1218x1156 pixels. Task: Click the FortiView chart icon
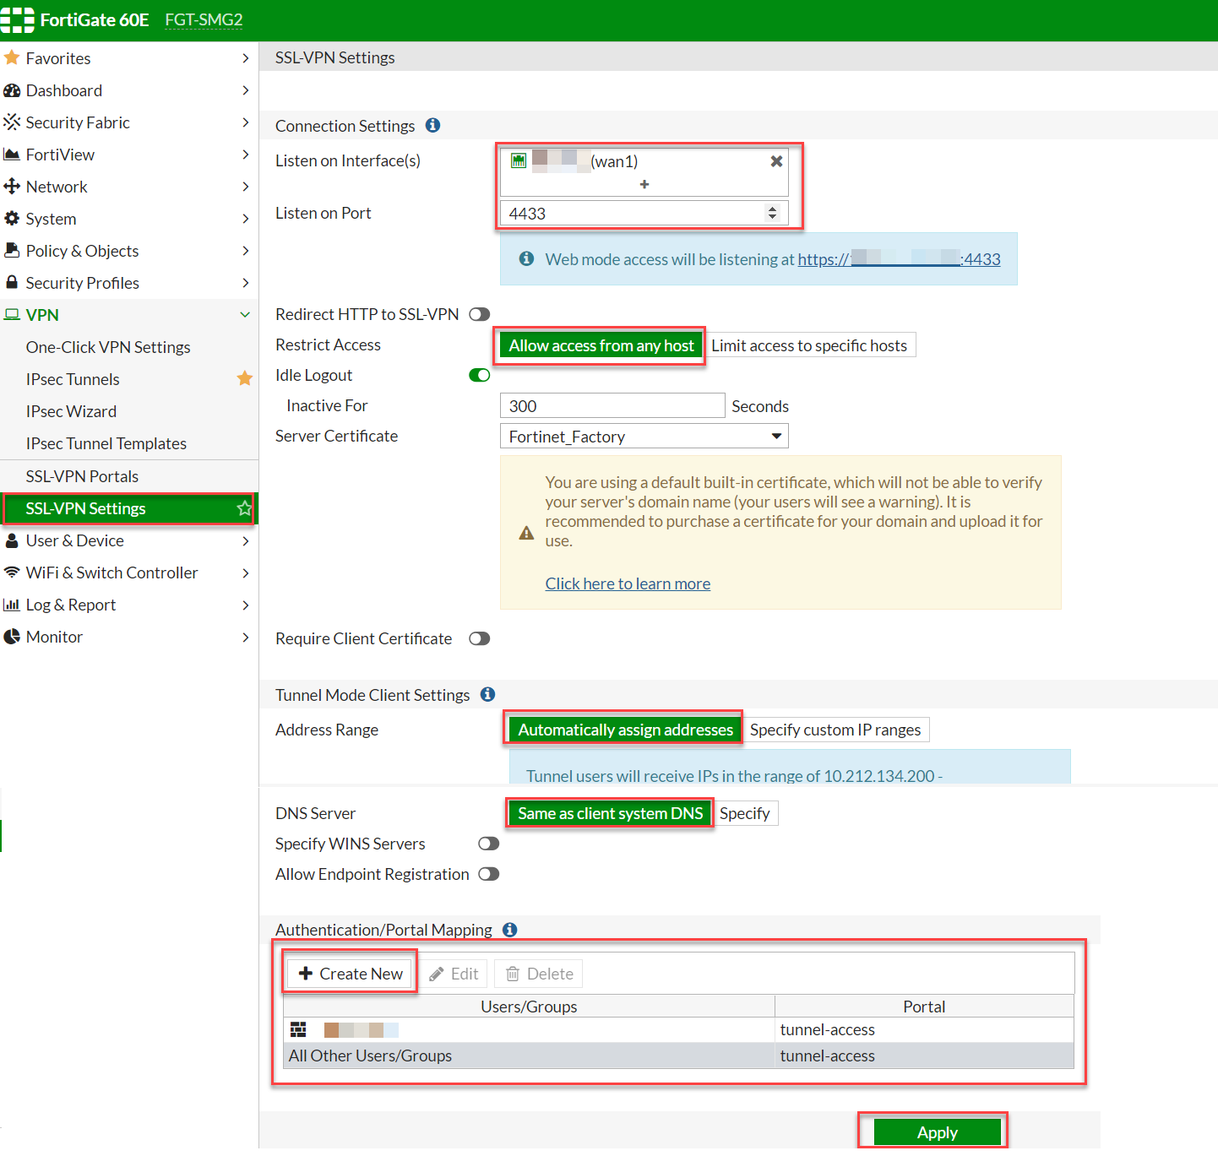(12, 155)
